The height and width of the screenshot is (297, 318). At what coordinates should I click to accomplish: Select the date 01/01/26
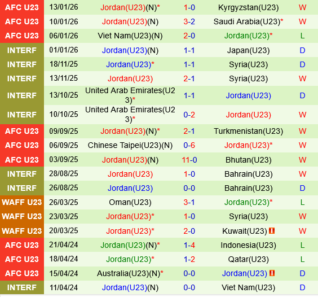(x=64, y=50)
